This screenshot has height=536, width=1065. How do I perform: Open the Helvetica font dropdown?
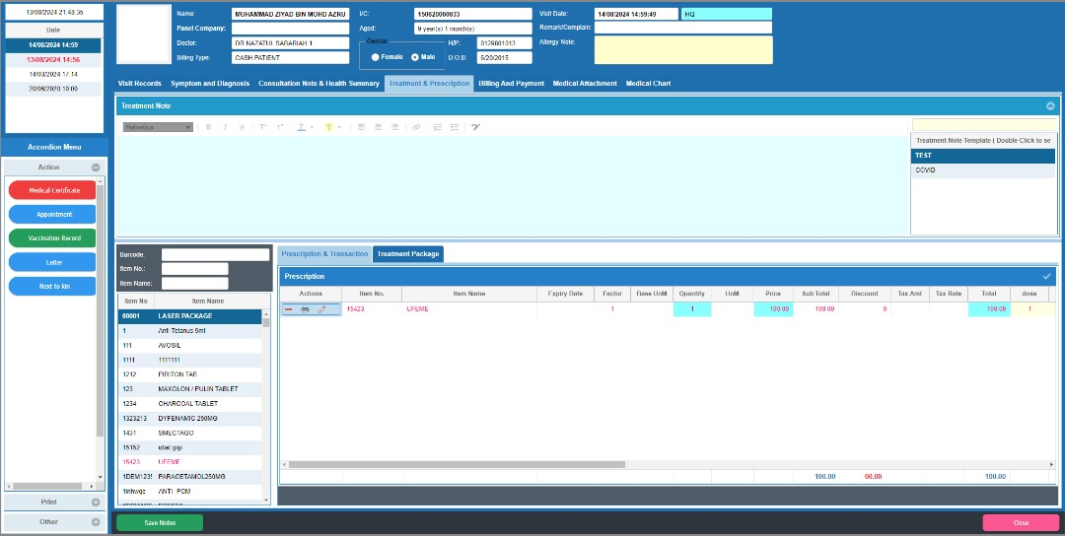tap(158, 127)
